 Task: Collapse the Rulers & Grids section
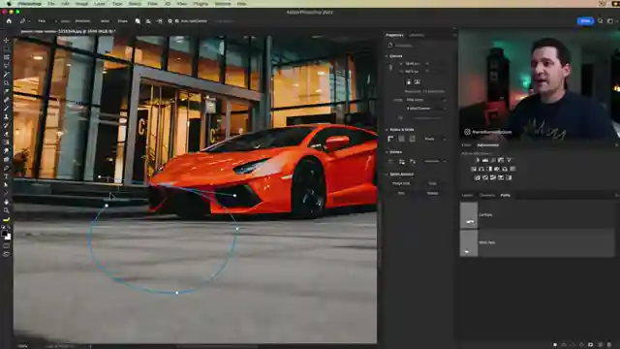coord(387,130)
